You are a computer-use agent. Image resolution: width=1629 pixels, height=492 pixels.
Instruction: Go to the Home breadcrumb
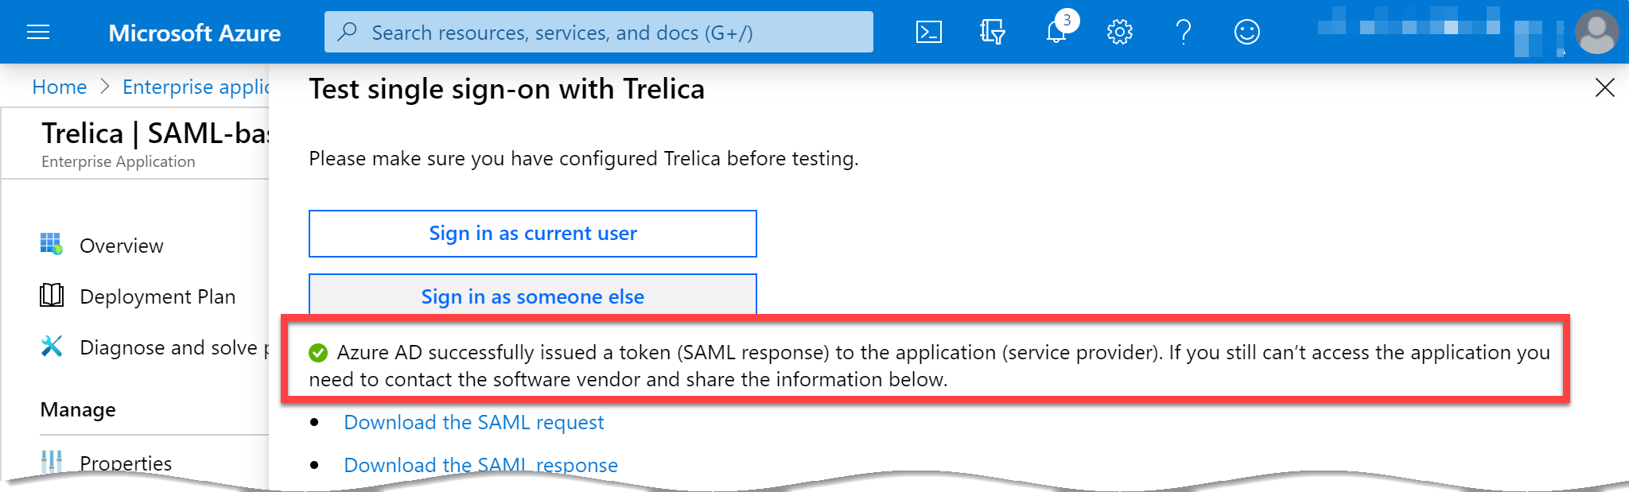tap(60, 87)
